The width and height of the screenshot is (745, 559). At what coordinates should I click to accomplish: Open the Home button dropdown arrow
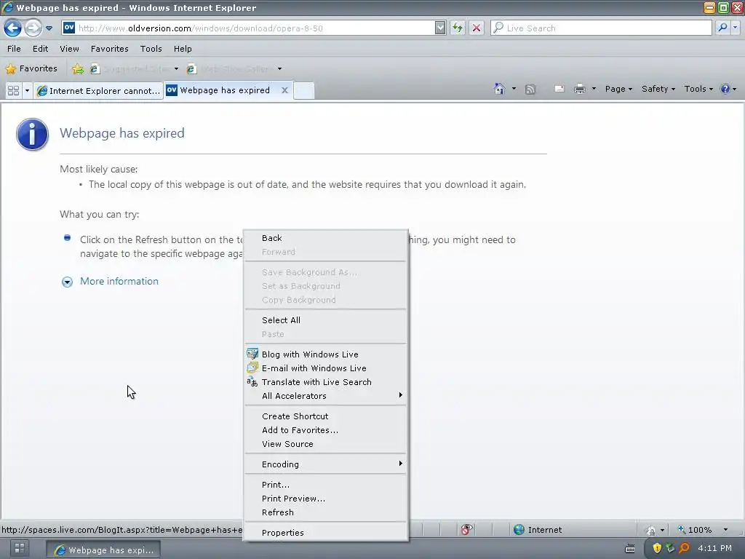(514, 89)
